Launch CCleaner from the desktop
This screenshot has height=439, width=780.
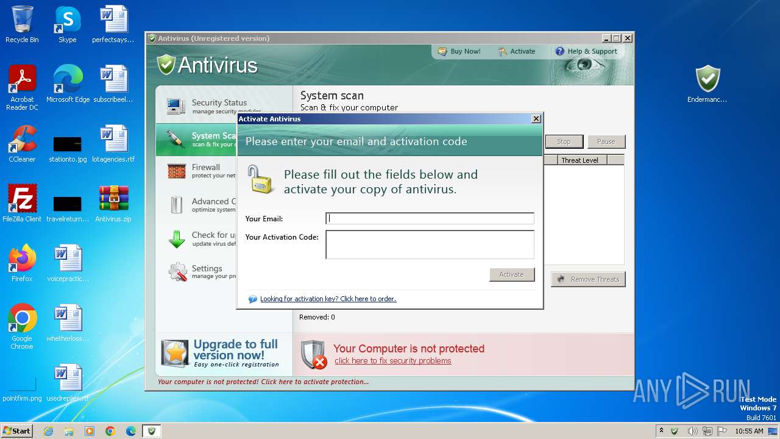coord(22,144)
